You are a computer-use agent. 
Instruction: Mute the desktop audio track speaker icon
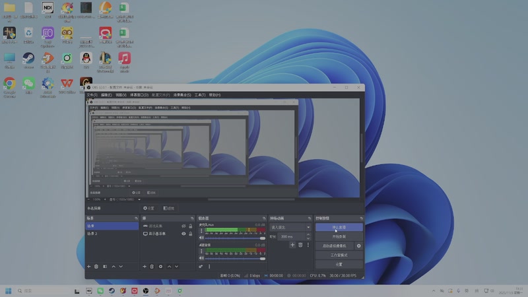click(201, 258)
